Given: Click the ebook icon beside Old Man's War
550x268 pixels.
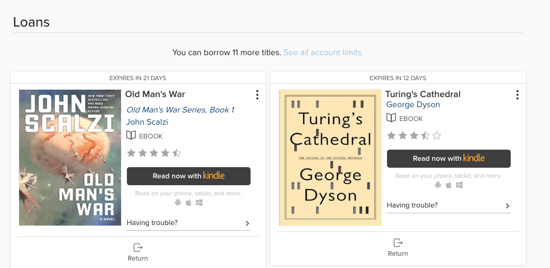Looking at the screenshot, I should click(131, 136).
